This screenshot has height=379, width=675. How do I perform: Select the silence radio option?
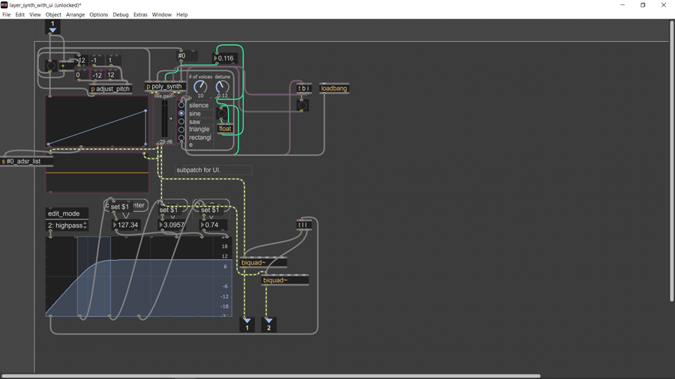[181, 106]
